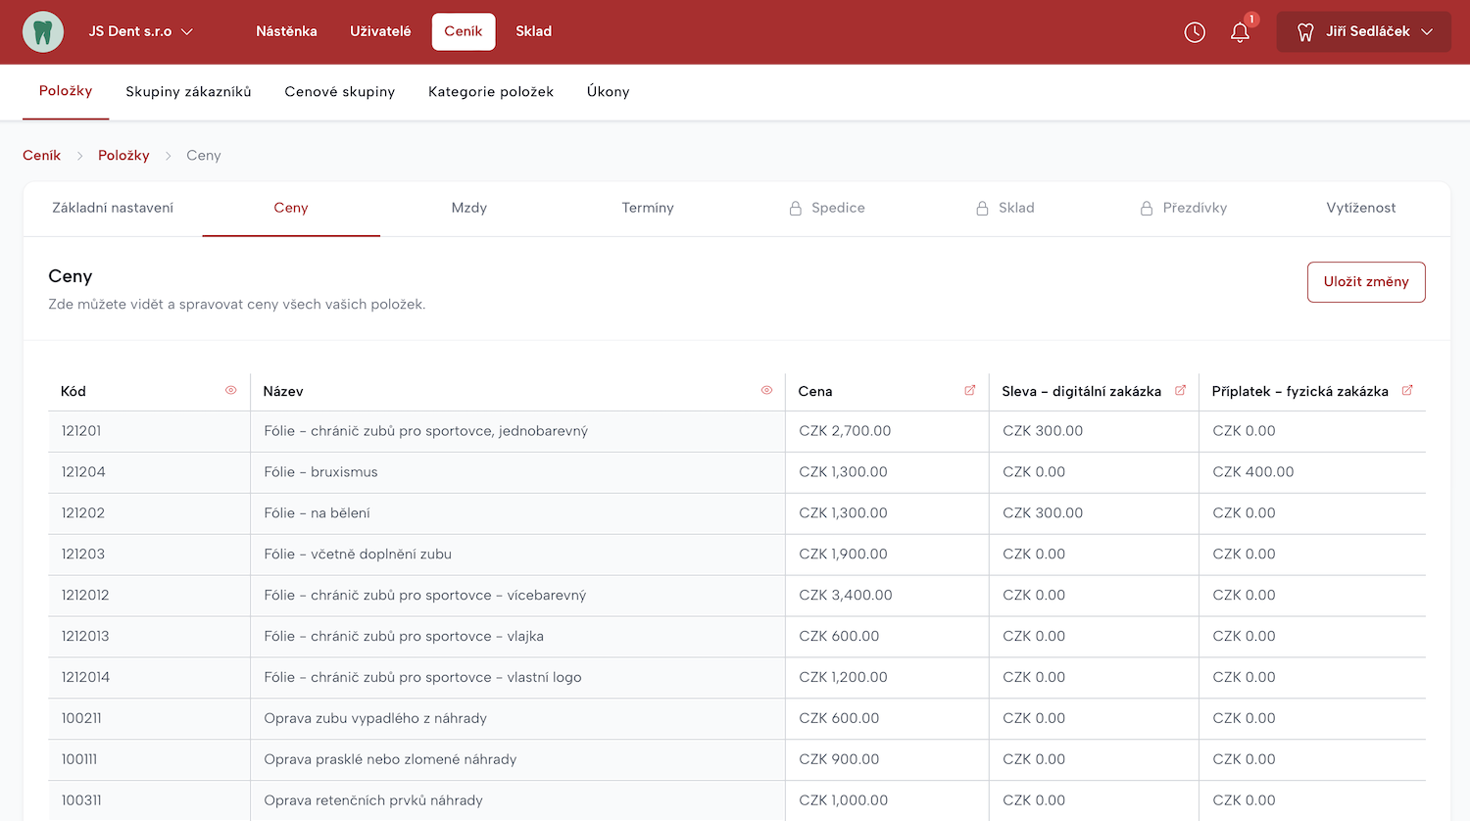
Task: Follow Položky breadcrumb link
Action: (123, 156)
